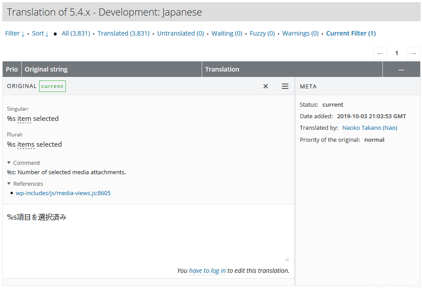Screen dimensions: 422x288
Task: Show Warnings (0) strings
Action: (x=300, y=33)
